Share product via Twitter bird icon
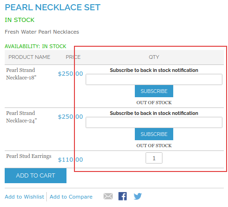228x207 pixels. point(138,196)
